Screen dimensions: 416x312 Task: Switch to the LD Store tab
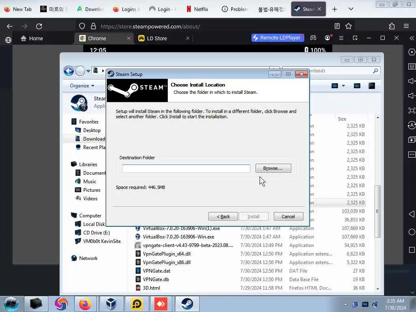156,39
